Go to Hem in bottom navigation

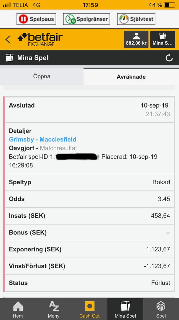point(18,309)
